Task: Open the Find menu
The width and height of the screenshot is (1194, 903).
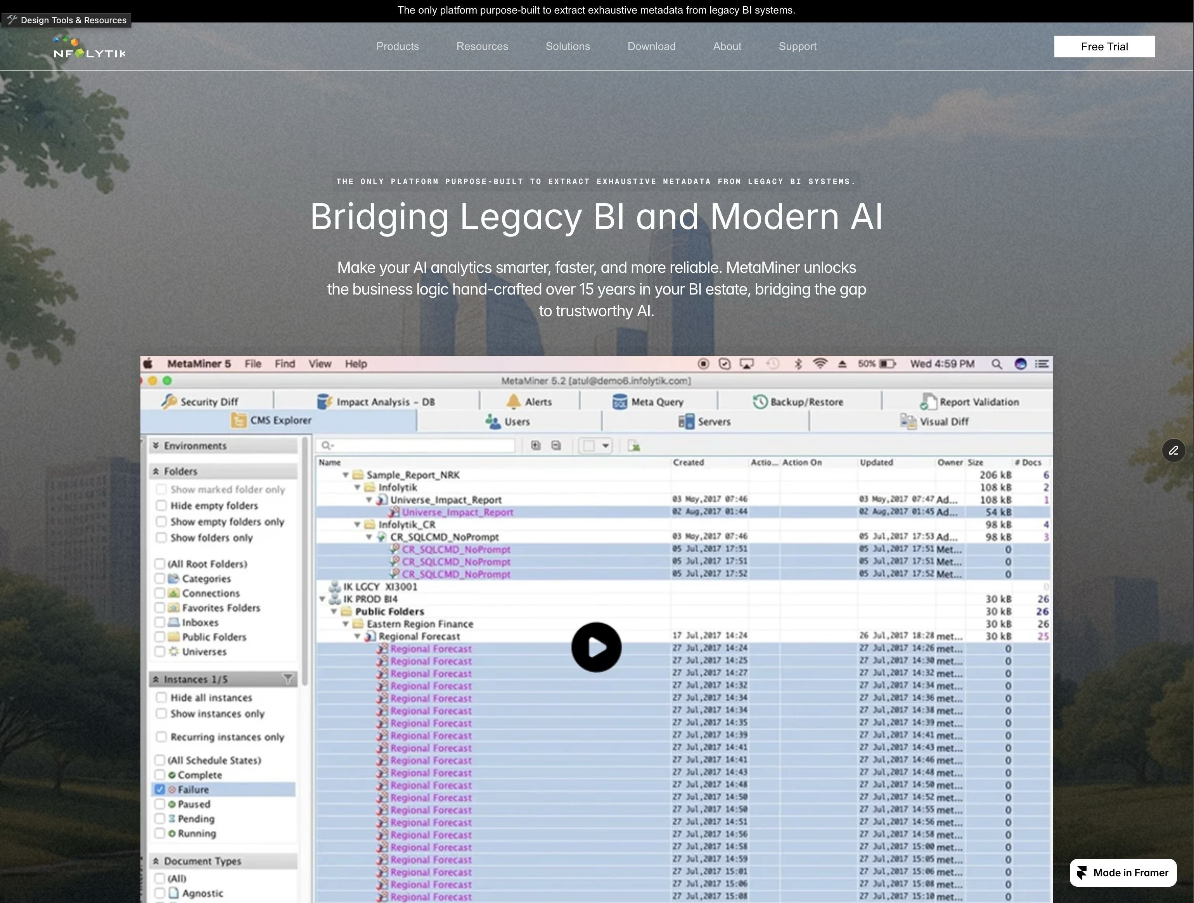Action: [x=284, y=364]
